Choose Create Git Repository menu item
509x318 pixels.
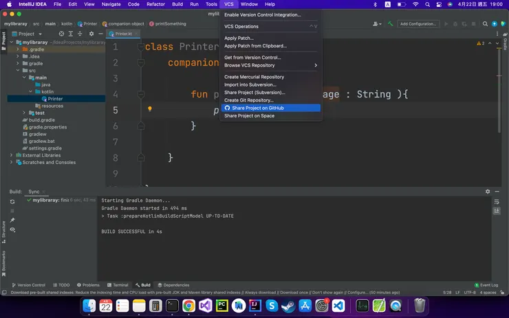[x=248, y=100]
